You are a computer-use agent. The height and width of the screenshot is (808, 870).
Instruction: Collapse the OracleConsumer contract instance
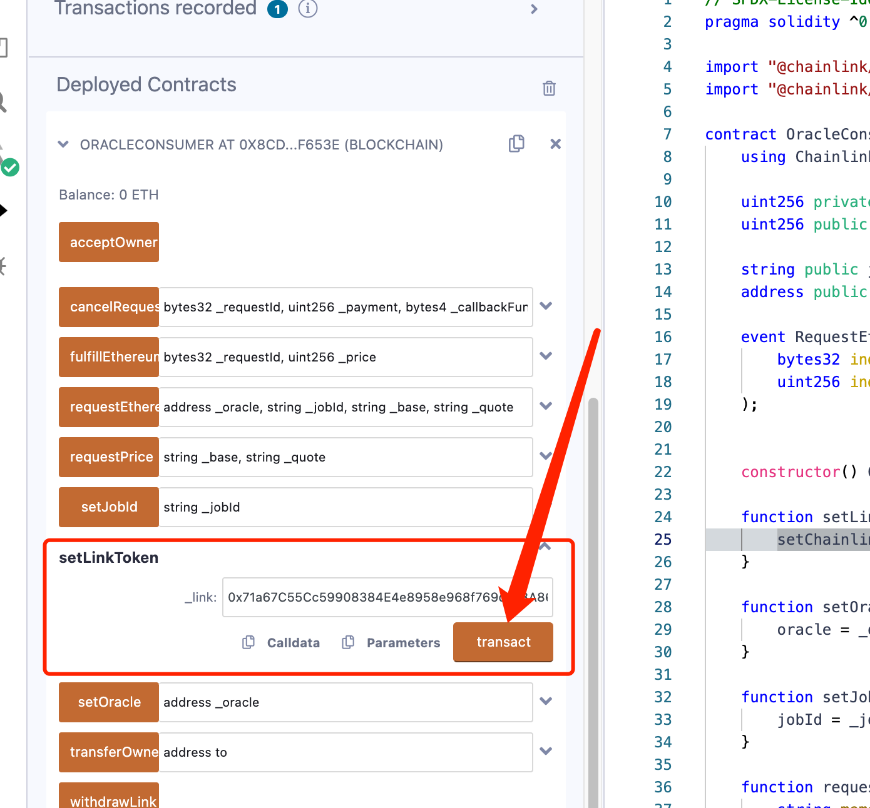(63, 144)
